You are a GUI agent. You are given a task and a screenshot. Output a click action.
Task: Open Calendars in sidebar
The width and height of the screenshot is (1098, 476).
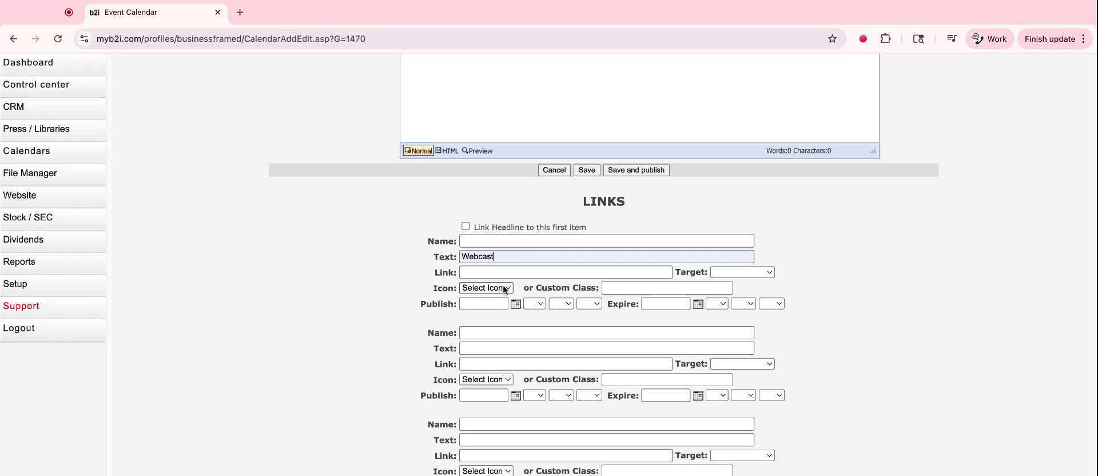(53, 151)
